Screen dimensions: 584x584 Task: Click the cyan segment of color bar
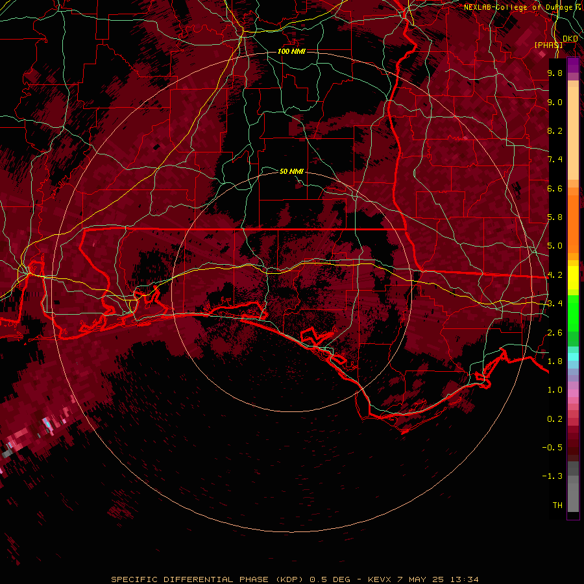[x=573, y=357]
